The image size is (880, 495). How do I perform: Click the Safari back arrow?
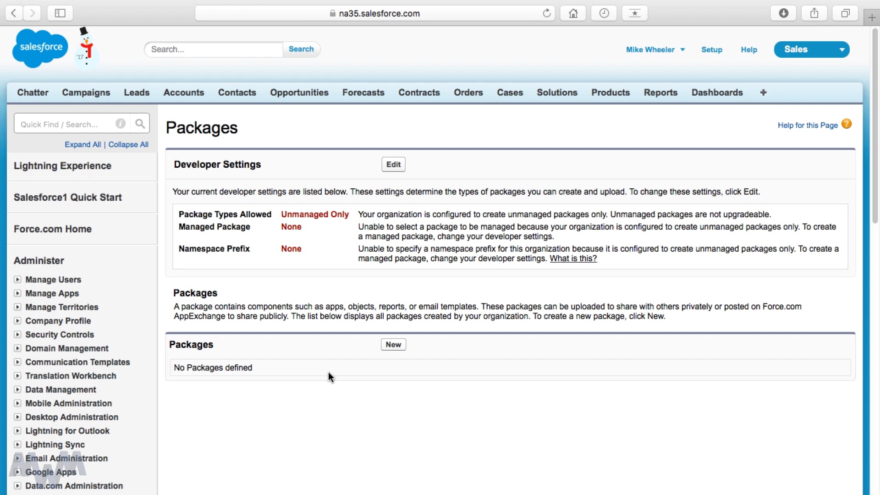point(14,13)
